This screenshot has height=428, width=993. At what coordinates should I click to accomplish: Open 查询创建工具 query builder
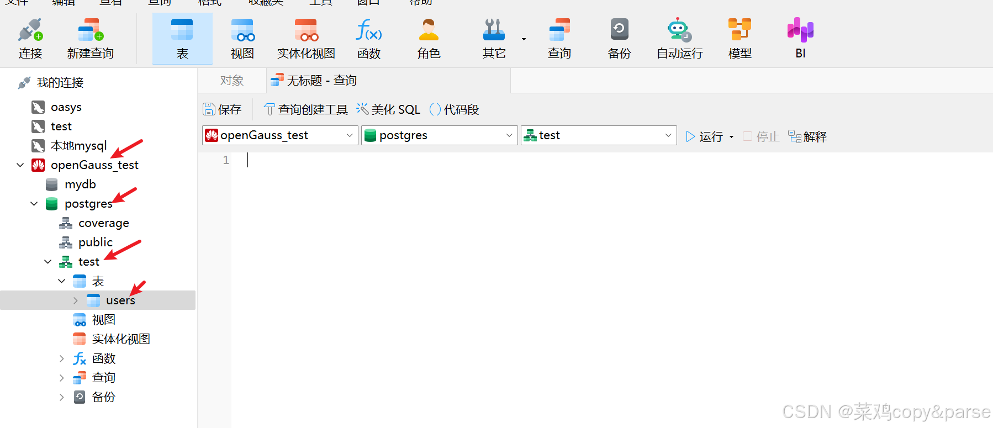(x=306, y=109)
